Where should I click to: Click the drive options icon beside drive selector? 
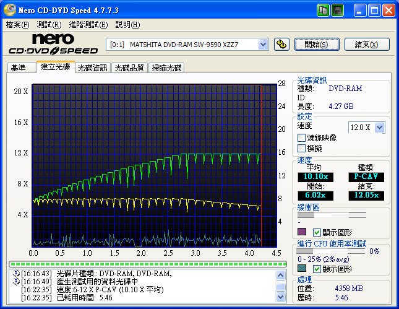281,44
